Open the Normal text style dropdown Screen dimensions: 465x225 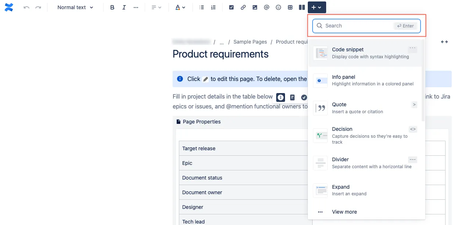tap(75, 7)
